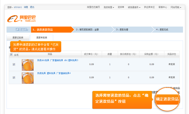
Task: Expand the 诚信通服务 dropdown menu
Action: point(134,7)
